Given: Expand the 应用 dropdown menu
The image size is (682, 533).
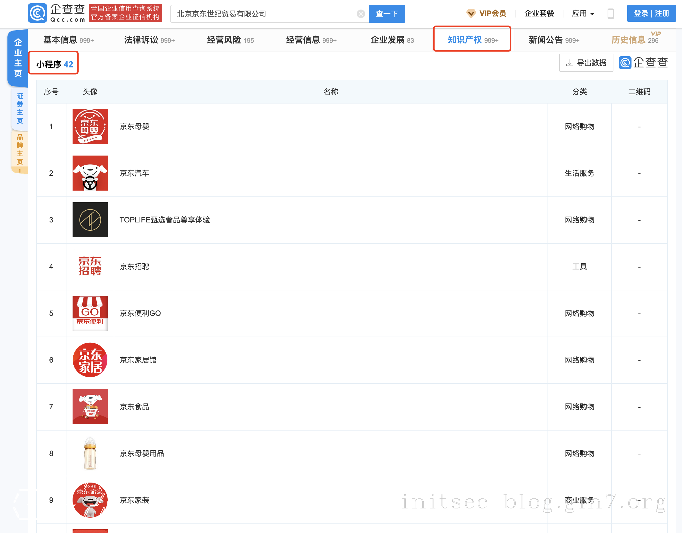Looking at the screenshot, I should [583, 14].
